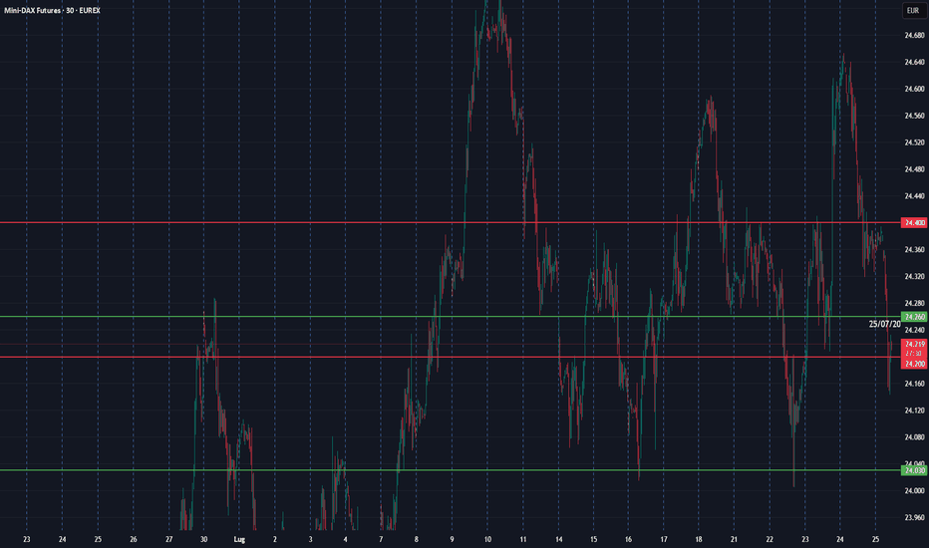Click the red 24.400 price tag
Image resolution: width=929 pixels, height=548 pixels.
(x=914, y=223)
